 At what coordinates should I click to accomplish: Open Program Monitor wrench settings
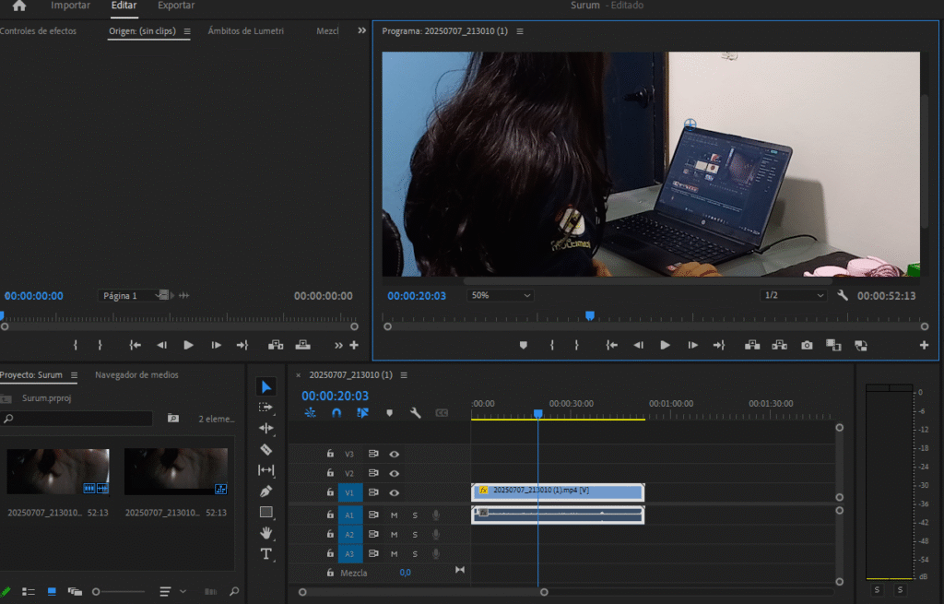(x=842, y=296)
